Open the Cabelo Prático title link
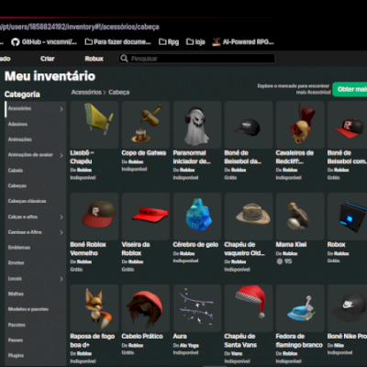The image size is (367, 367). pyautogui.click(x=142, y=337)
